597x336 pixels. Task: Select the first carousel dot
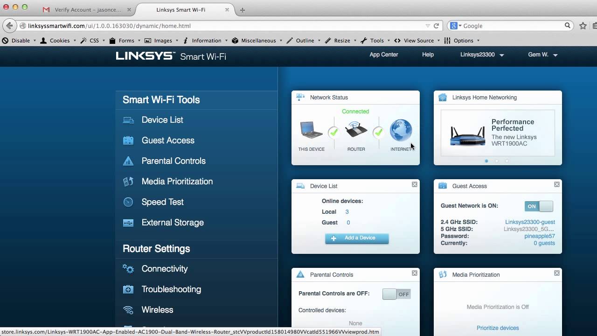tap(486, 161)
